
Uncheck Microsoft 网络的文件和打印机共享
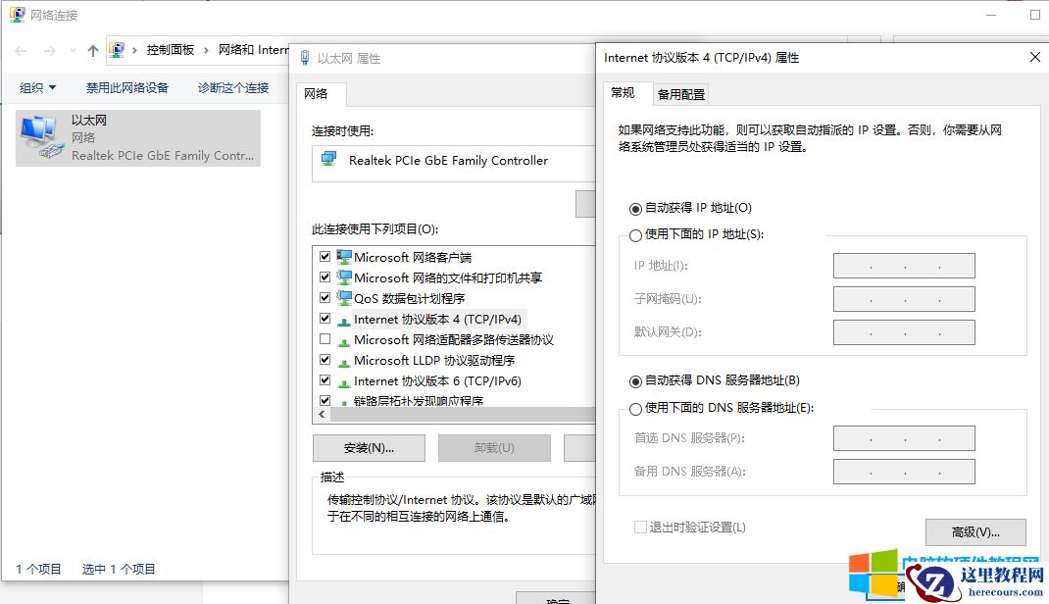325,277
